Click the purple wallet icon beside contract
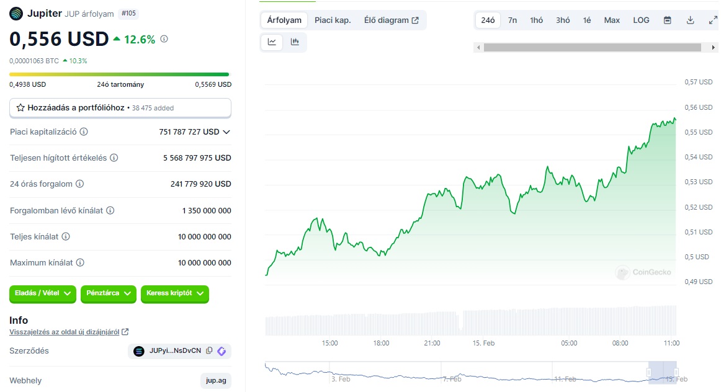The image size is (721, 392). coord(222,351)
